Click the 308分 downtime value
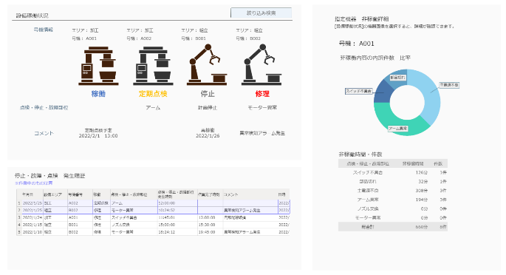The width and height of the screenshot is (506, 275). pos(422,191)
